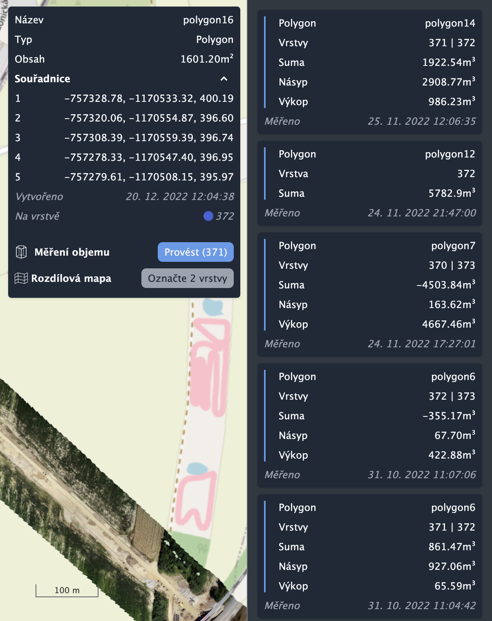This screenshot has height=621, width=492.
Task: Click the 100 m map scale bar
Action: point(67,590)
